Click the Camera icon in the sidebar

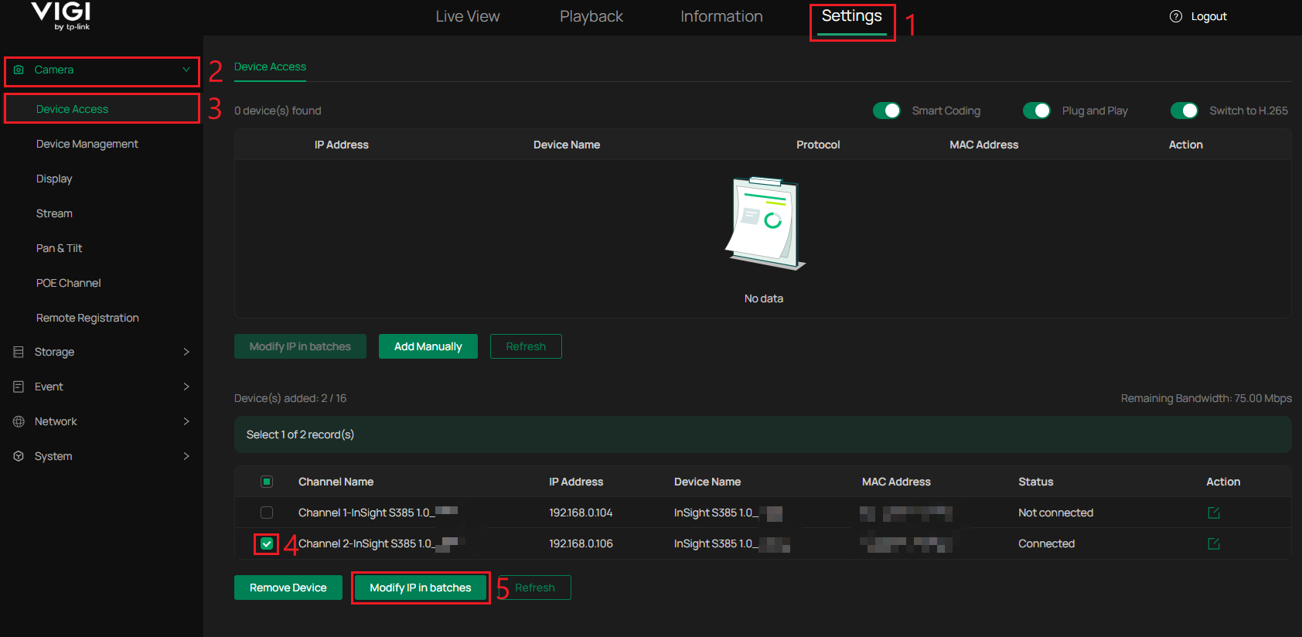[x=19, y=70]
